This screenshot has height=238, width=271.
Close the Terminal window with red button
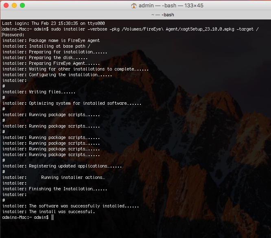(x=6, y=5)
